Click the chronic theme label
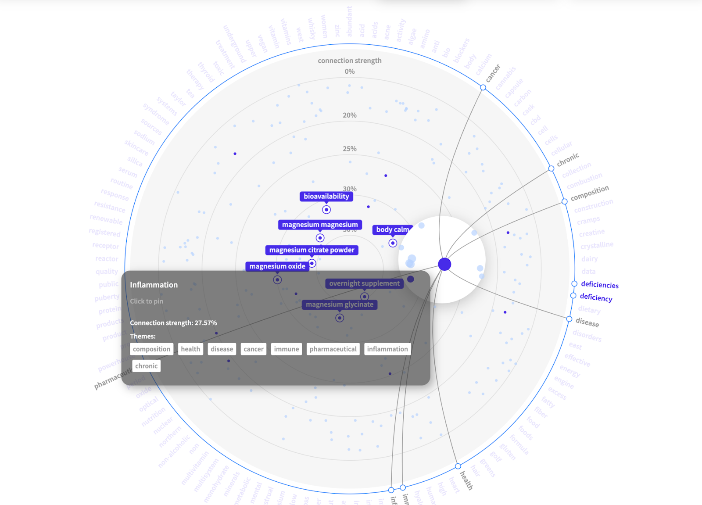 [568, 160]
